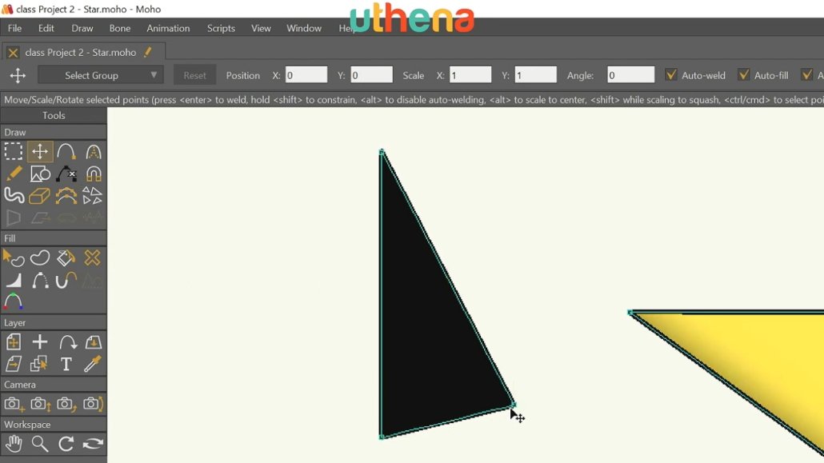
Task: Select the Curvature tool with dotted arch
Action: pyautogui.click(x=93, y=151)
